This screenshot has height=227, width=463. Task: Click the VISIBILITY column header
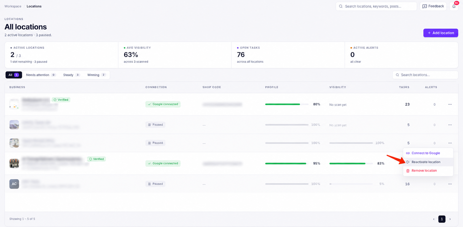[338, 87]
